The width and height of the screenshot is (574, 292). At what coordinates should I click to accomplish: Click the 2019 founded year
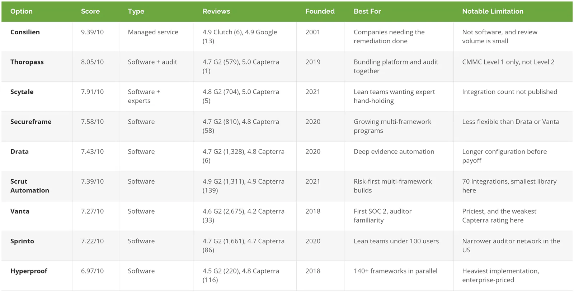coord(313,62)
